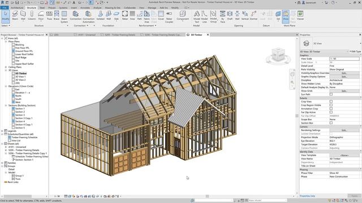Open the Annotate ribbon tab
Viewport: 362px width, 203px height.
click(85, 7)
